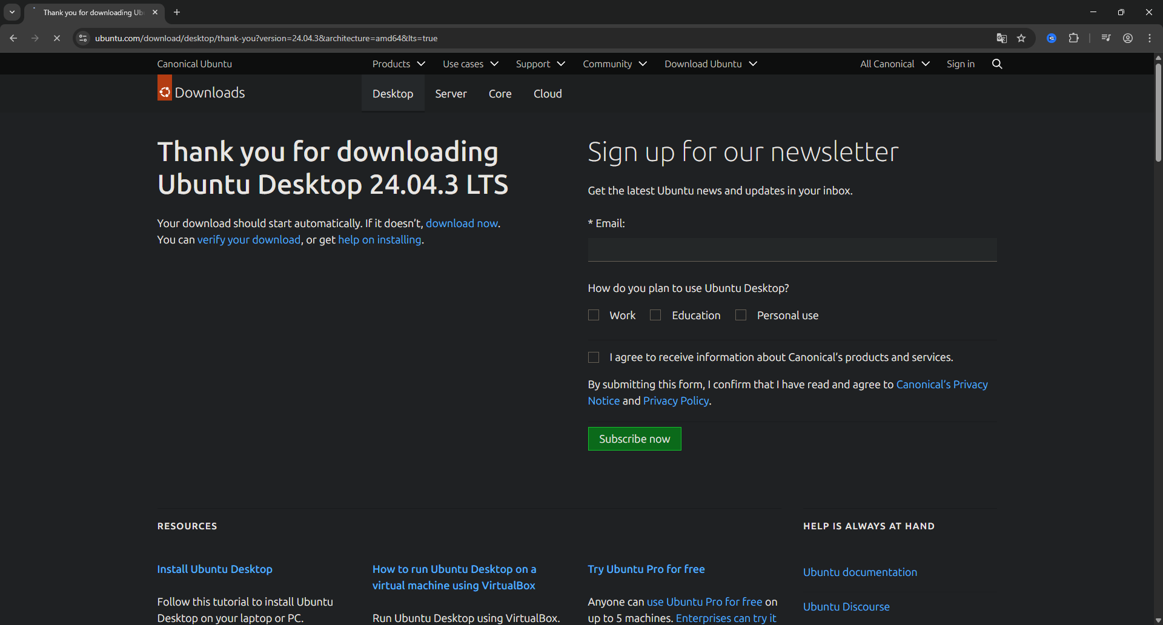The width and height of the screenshot is (1163, 625).
Task: Check the Work checkbox
Action: click(x=594, y=315)
